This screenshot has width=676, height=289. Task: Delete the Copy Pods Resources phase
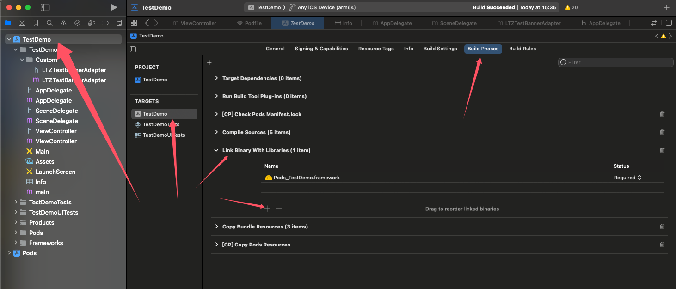(662, 245)
